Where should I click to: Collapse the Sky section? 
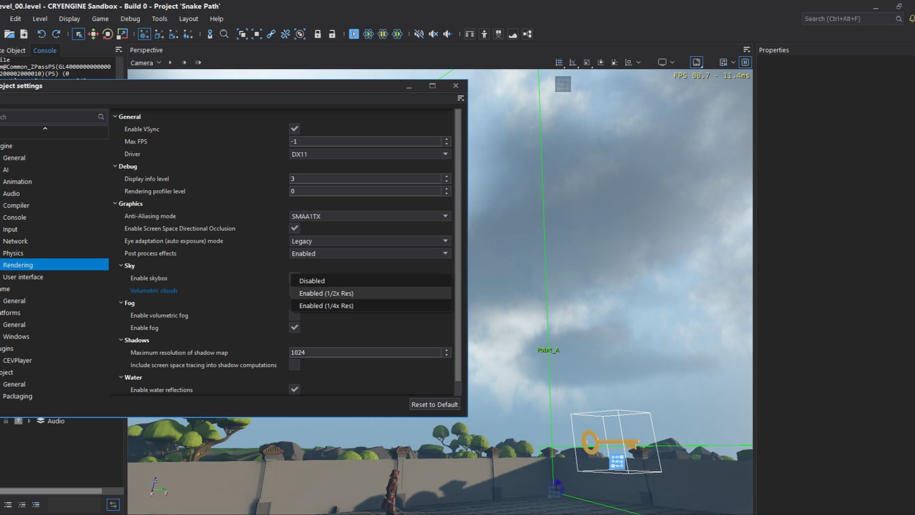(121, 266)
